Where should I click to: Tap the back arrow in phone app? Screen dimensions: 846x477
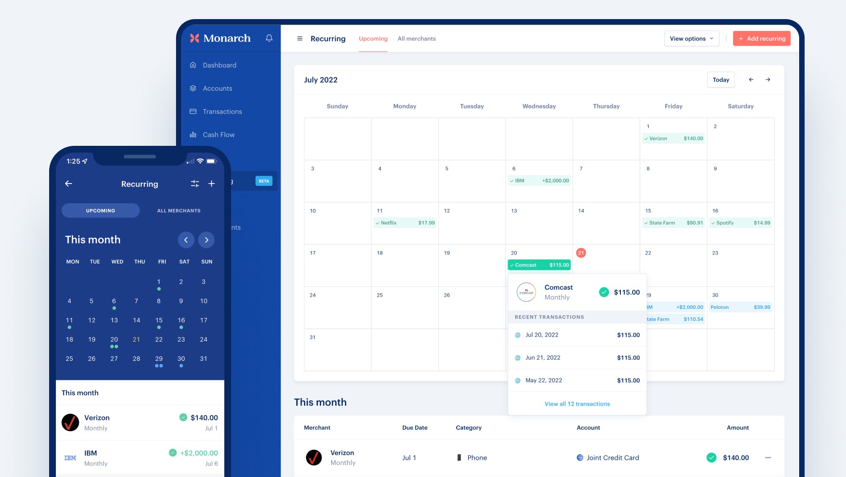pyautogui.click(x=69, y=184)
